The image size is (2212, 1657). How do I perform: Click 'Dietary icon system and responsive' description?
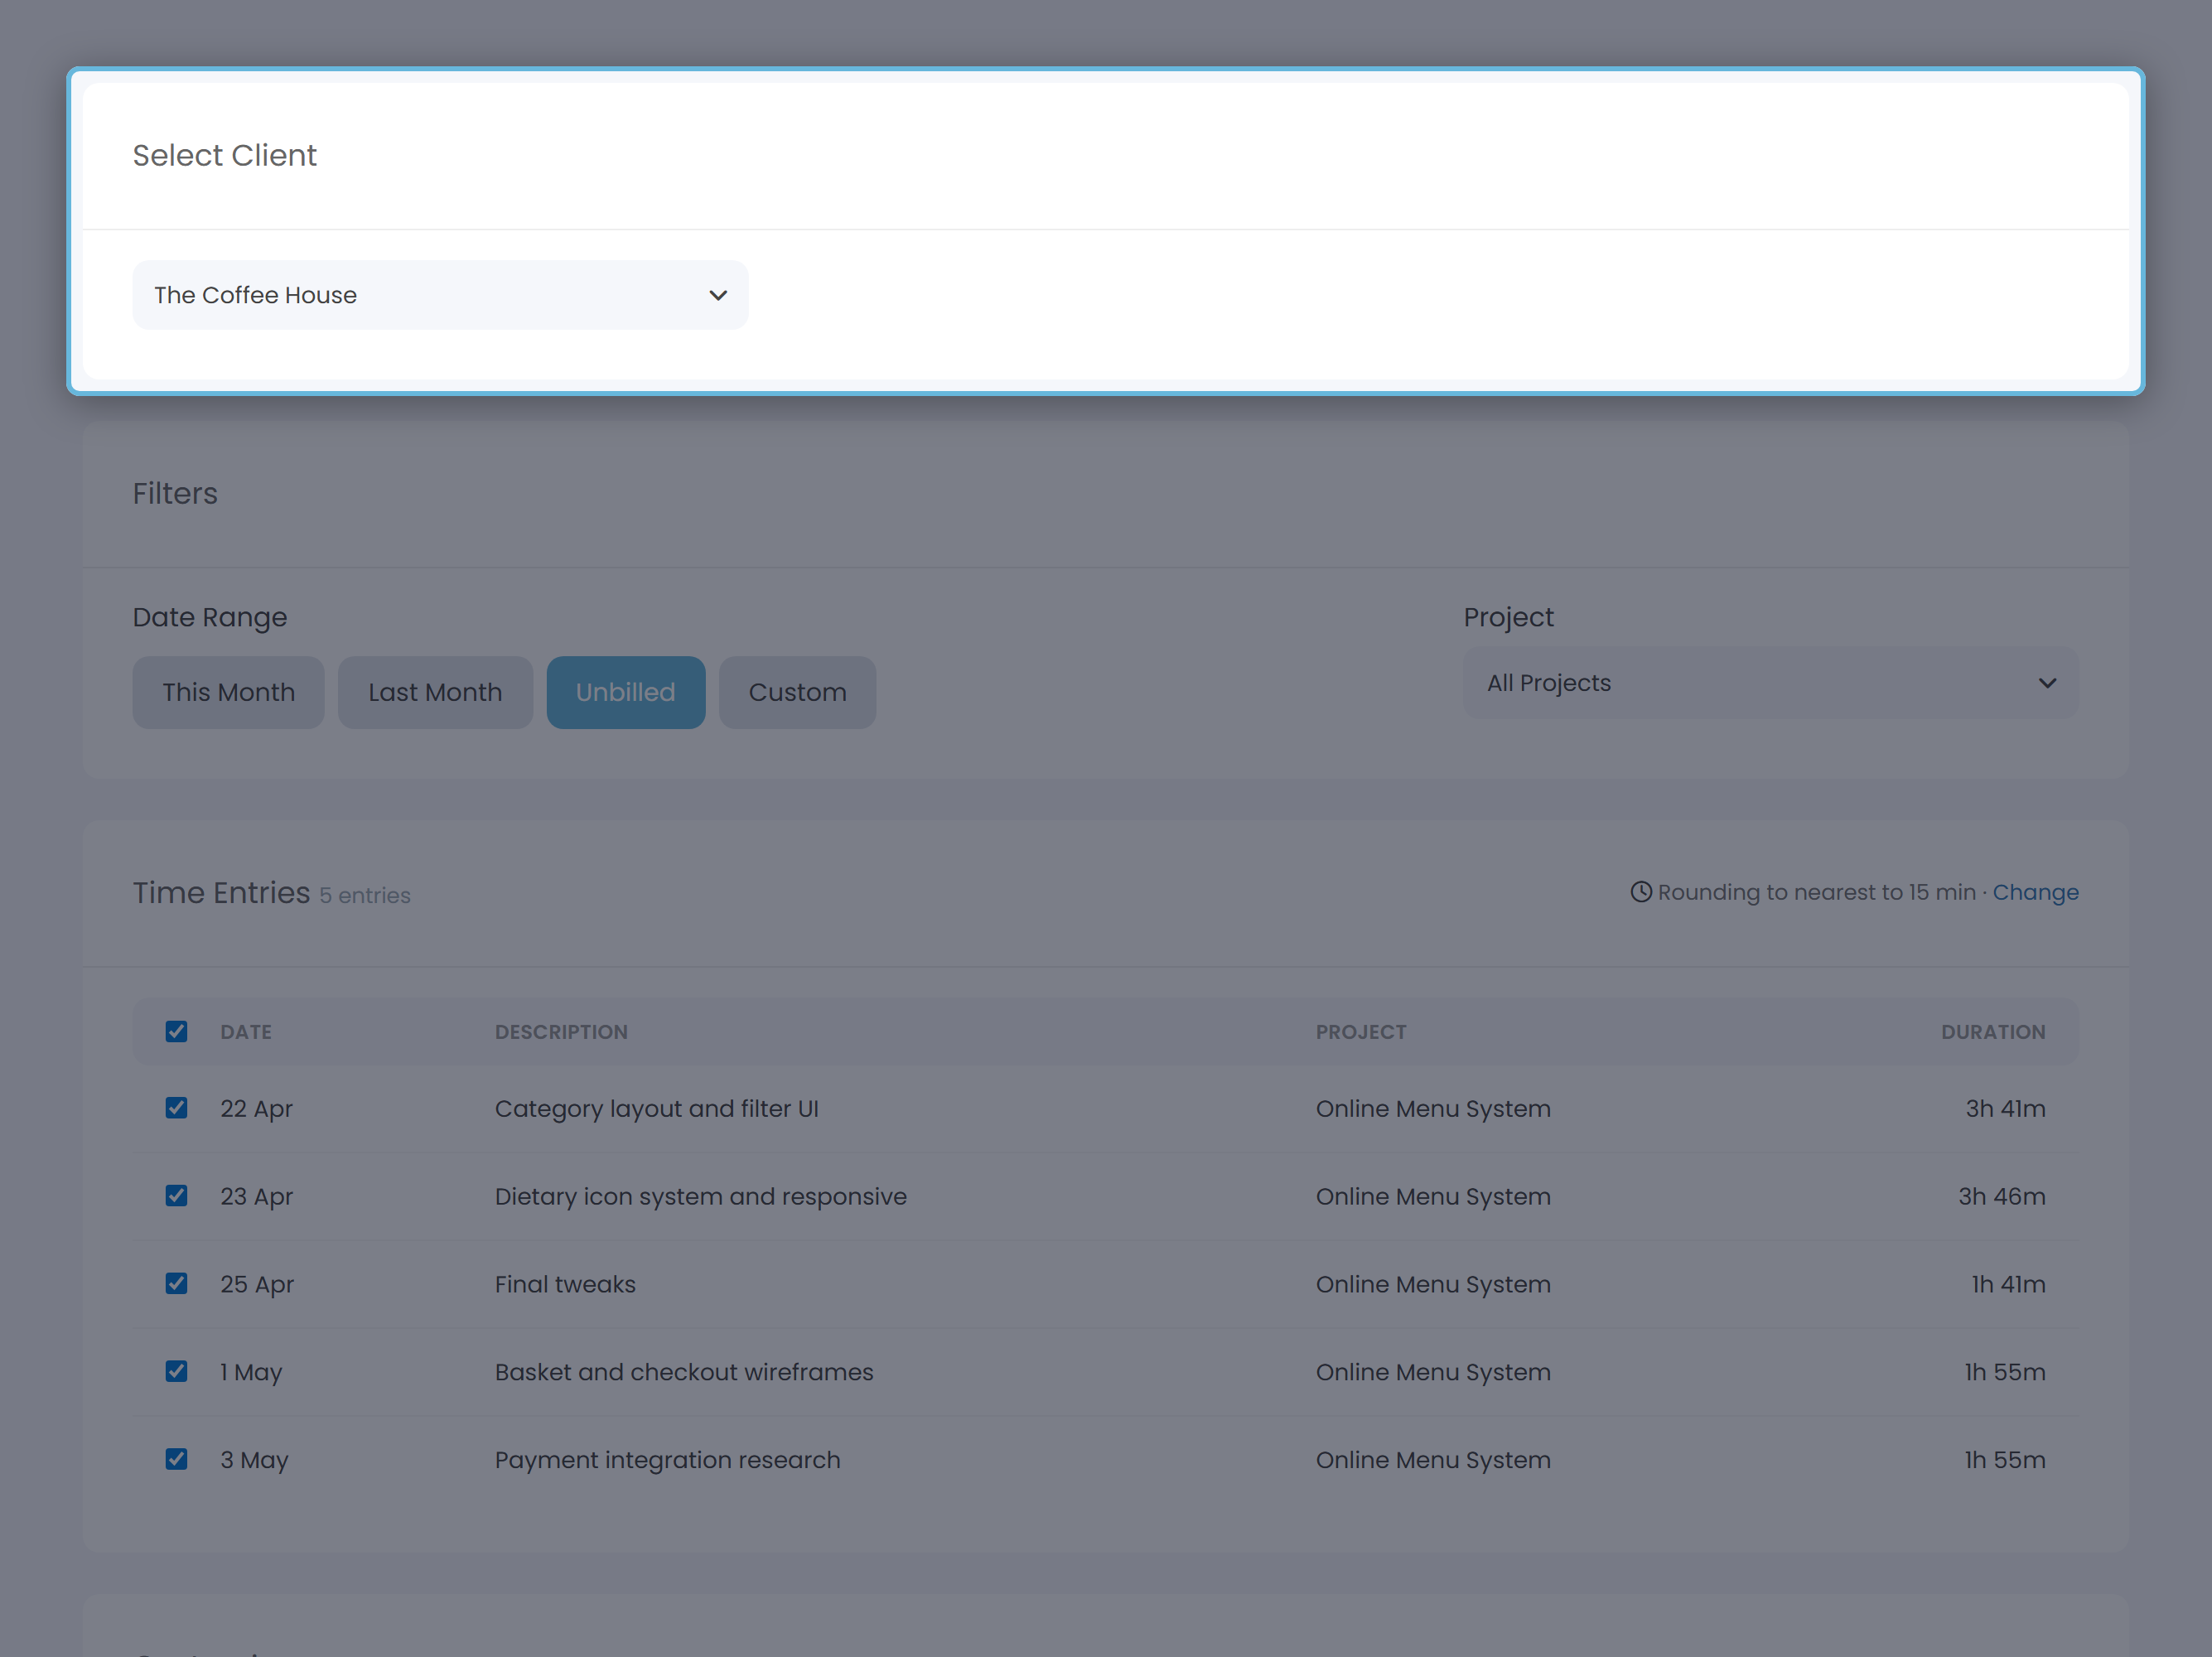tap(700, 1197)
